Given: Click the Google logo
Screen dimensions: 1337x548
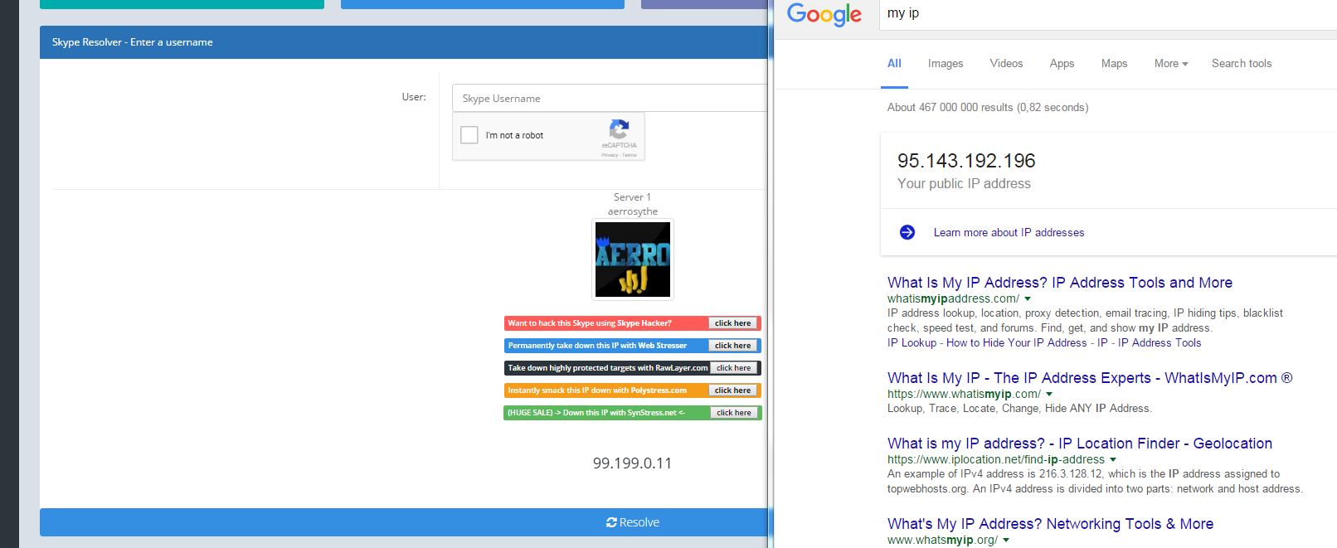Looking at the screenshot, I should coord(824,14).
